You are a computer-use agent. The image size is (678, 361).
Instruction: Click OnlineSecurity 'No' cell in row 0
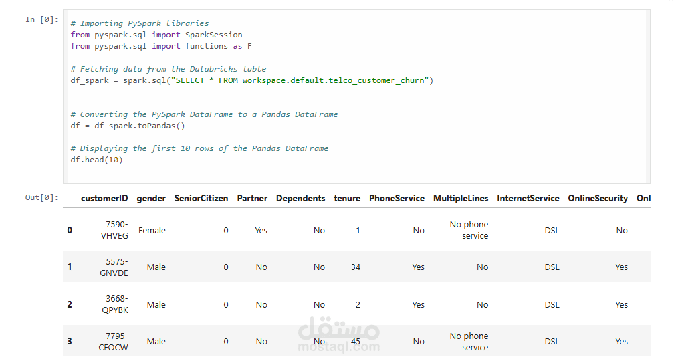click(x=622, y=231)
